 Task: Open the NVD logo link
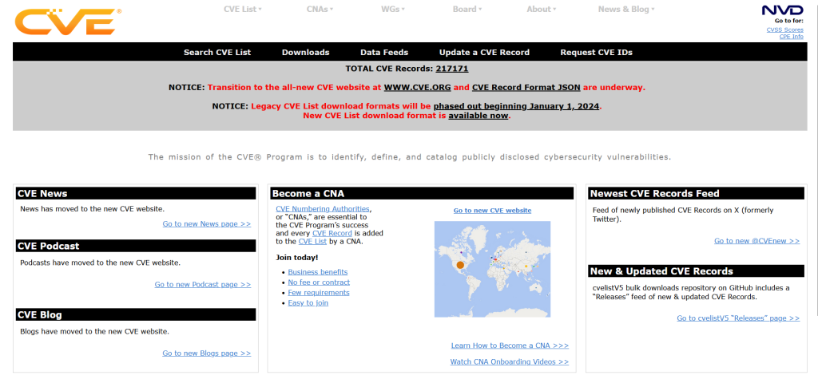(782, 10)
